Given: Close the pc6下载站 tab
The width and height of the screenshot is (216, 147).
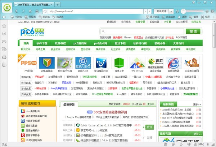Looking at the screenshot, I should (51, 5).
